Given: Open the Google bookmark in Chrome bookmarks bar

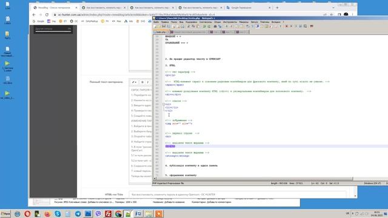Looking at the screenshot, I should pos(39,21).
